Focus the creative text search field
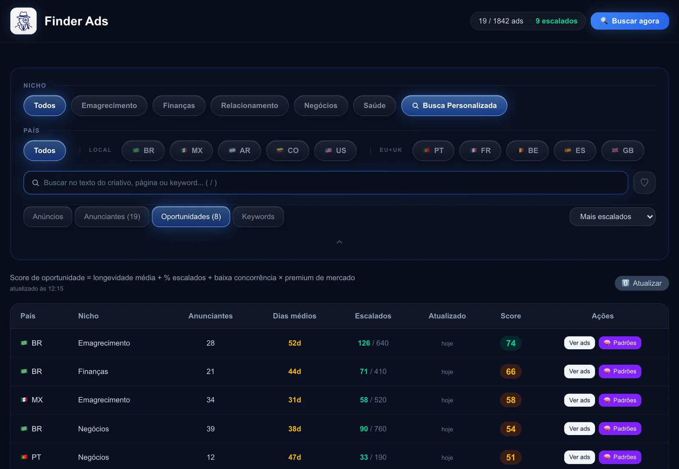The height and width of the screenshot is (469, 679). pos(326,183)
